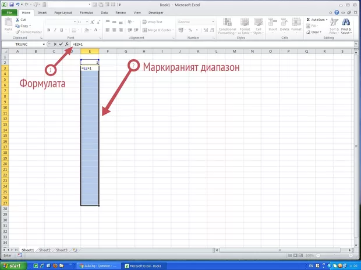Toggle Center alignment
Screen dimensions: 361x270
114,30
